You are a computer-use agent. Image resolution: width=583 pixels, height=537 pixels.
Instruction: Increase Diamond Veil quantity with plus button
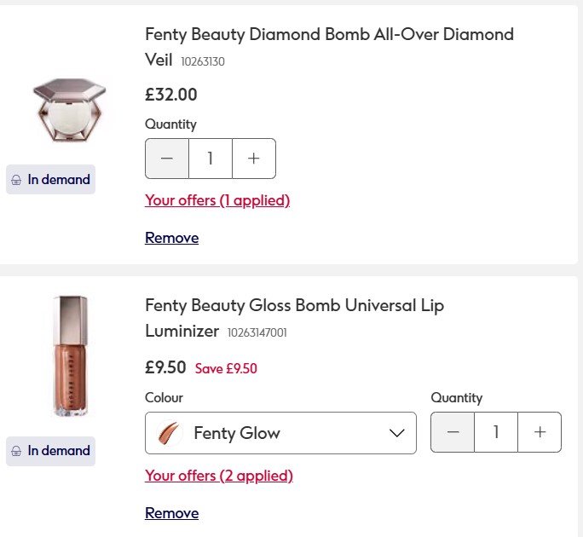point(253,159)
